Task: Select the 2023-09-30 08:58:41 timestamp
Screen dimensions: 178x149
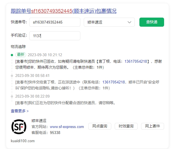Action: [x=32, y=75]
